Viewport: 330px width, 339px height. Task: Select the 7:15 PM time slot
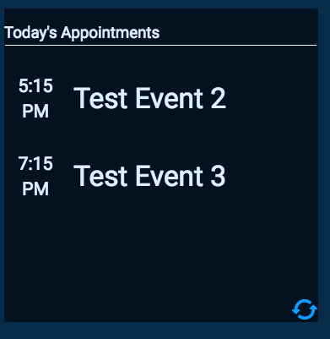[35, 176]
